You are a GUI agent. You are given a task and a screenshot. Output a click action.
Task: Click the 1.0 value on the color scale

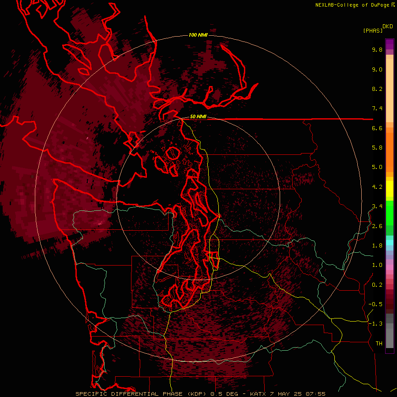coord(377,265)
